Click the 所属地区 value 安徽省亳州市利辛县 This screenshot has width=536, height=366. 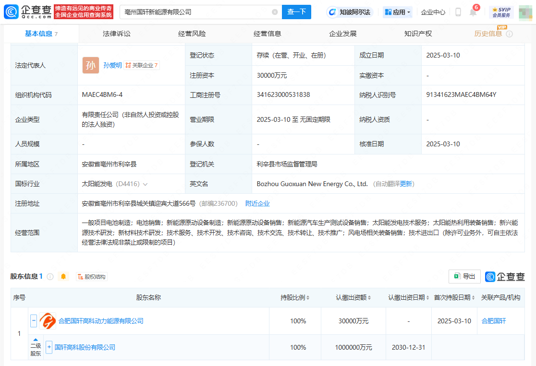coord(109,164)
